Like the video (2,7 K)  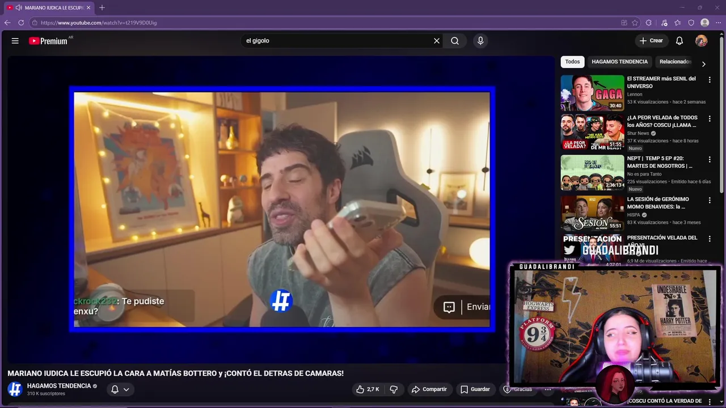point(368,389)
